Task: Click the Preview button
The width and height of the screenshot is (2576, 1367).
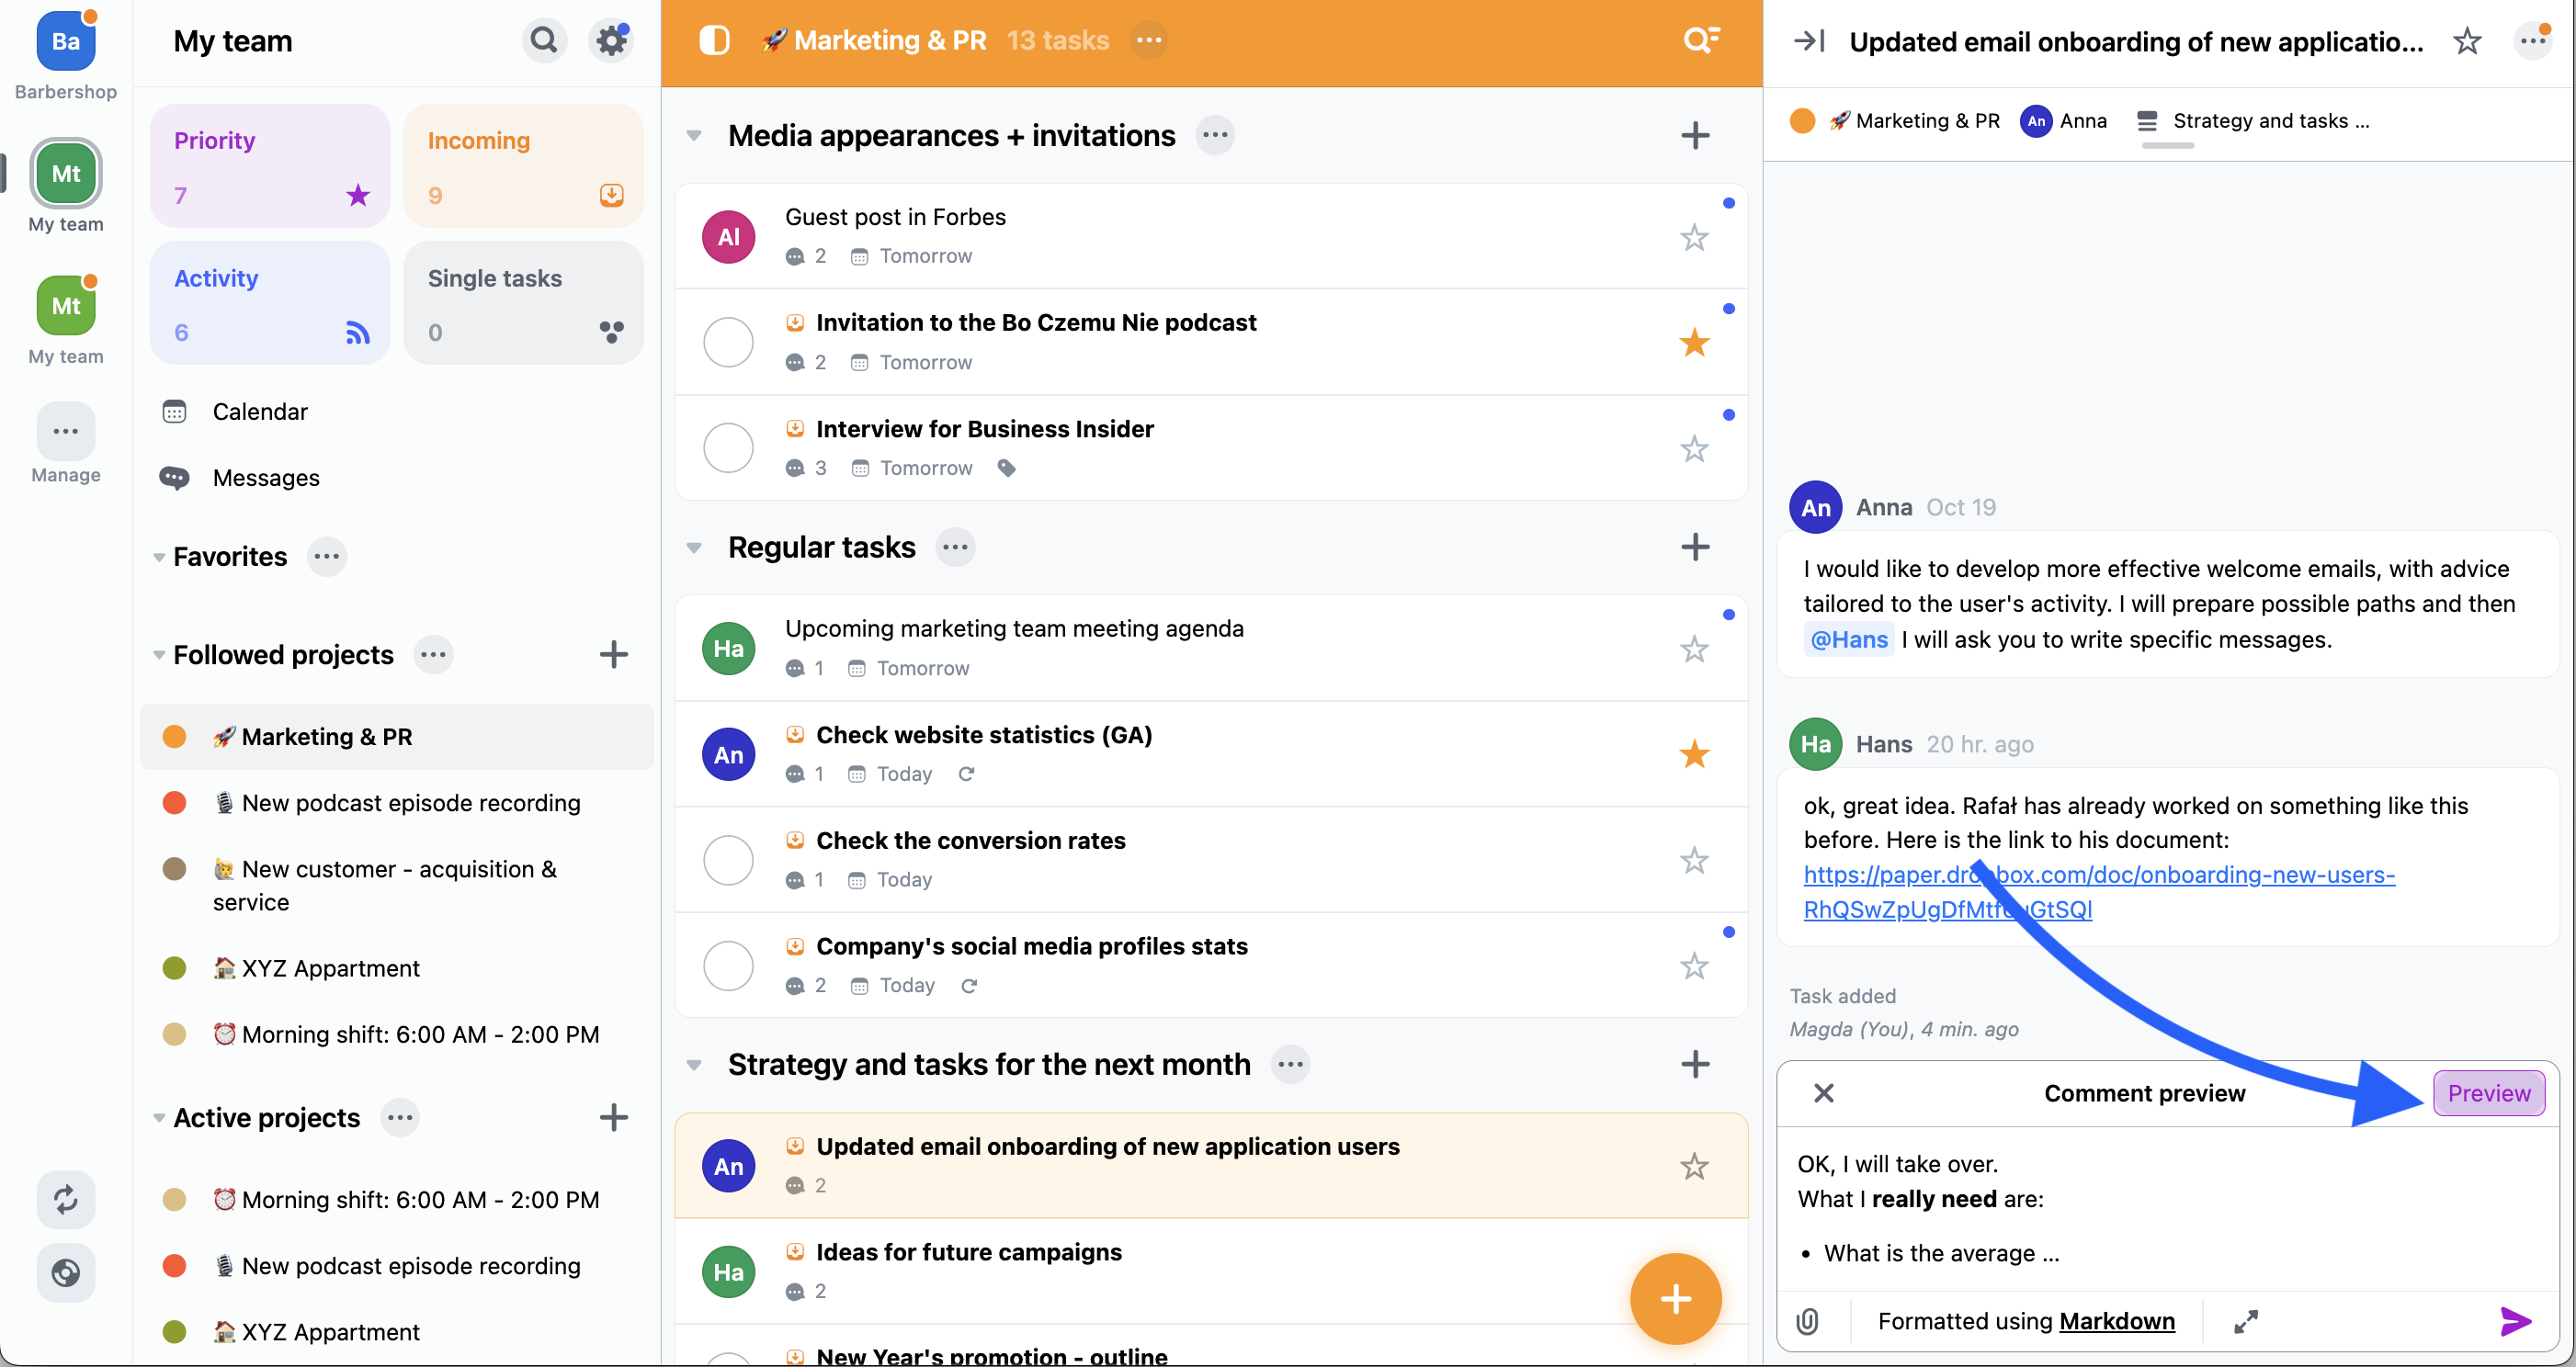Action: [2488, 1093]
